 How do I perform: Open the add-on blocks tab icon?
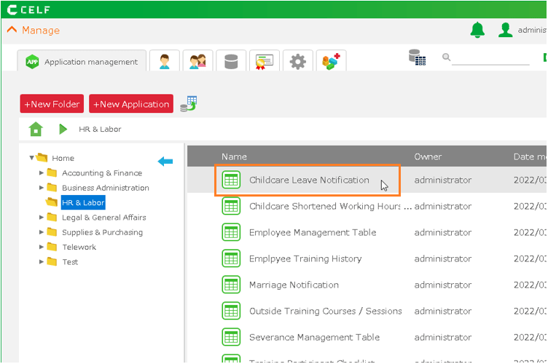(331, 62)
